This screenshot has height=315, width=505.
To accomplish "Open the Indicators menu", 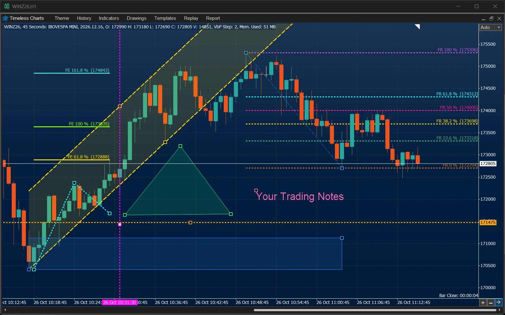I will pyautogui.click(x=109, y=18).
